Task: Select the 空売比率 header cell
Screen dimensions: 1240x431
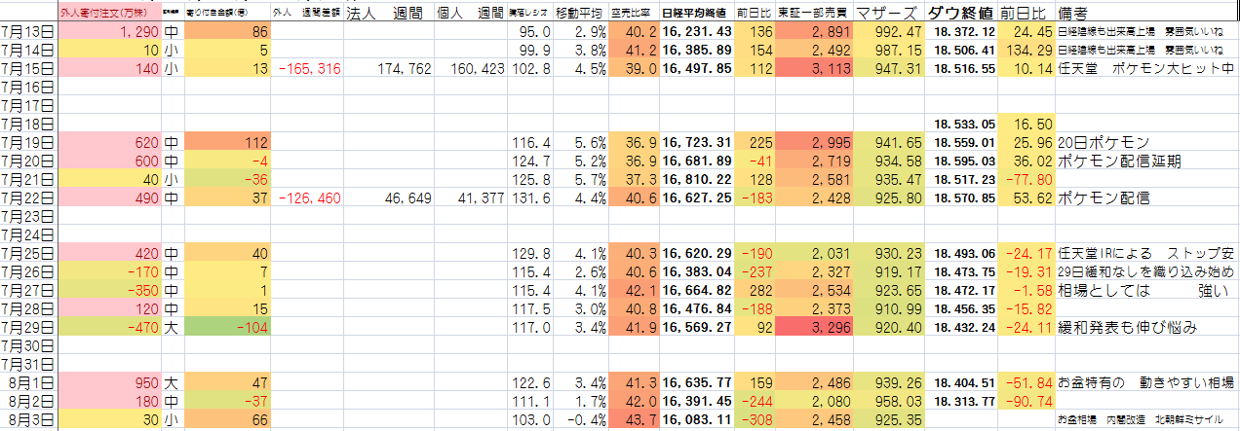Action: (634, 14)
